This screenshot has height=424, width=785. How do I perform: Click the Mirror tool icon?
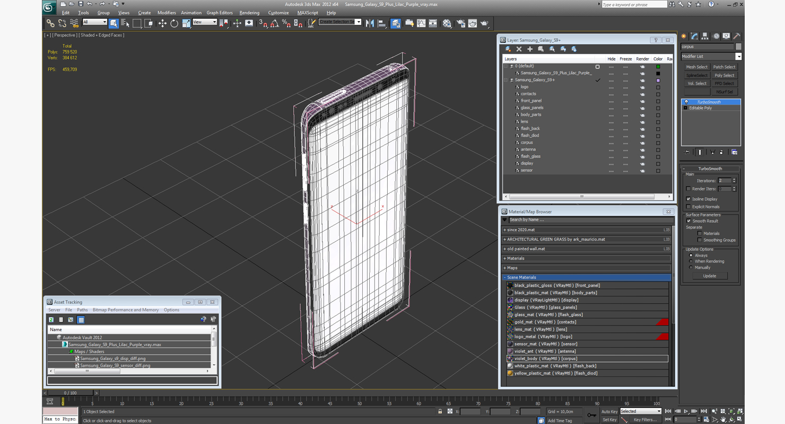click(x=370, y=23)
